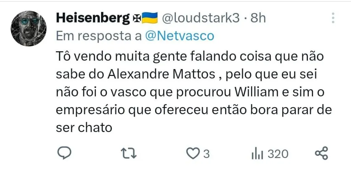Click the name Alexandre Mattos in the tweet
The width and height of the screenshot is (351, 170).
(x=161, y=75)
